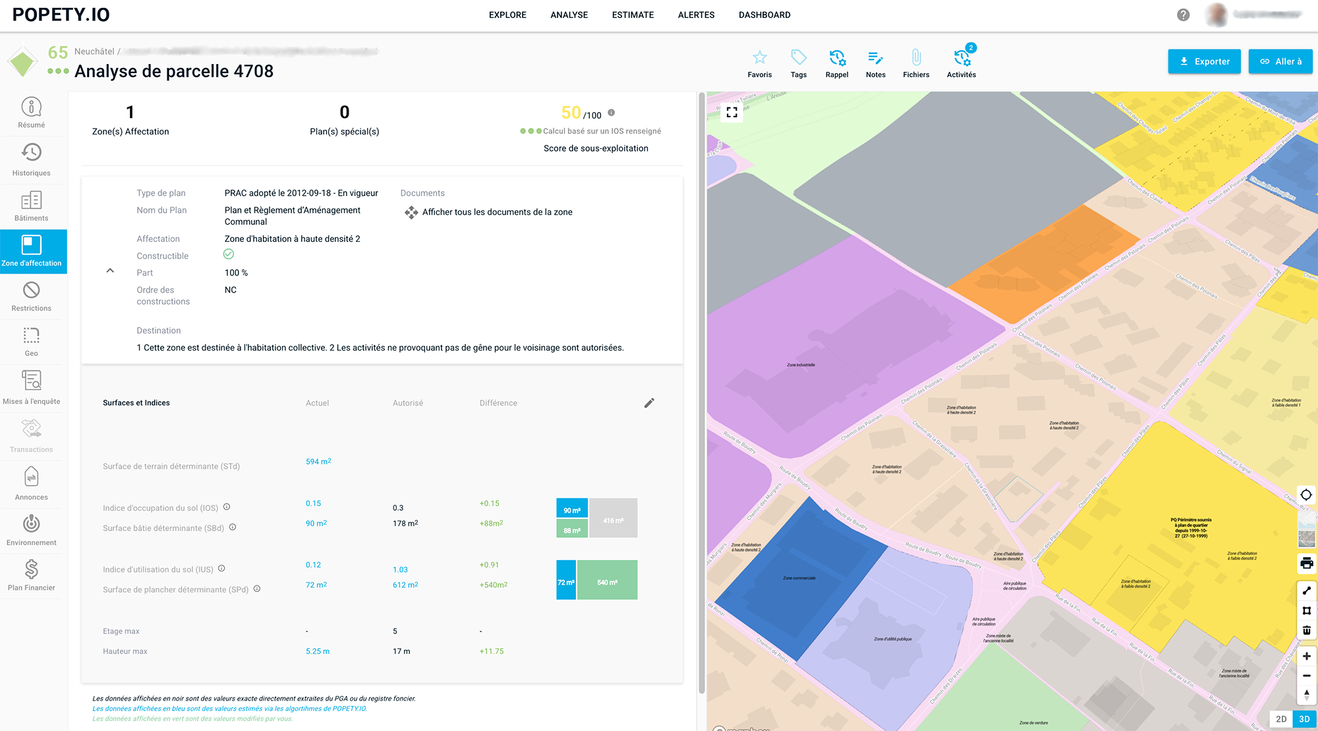Show all zone documents expander
Image resolution: width=1318 pixels, height=731 pixels.
pyautogui.click(x=488, y=212)
